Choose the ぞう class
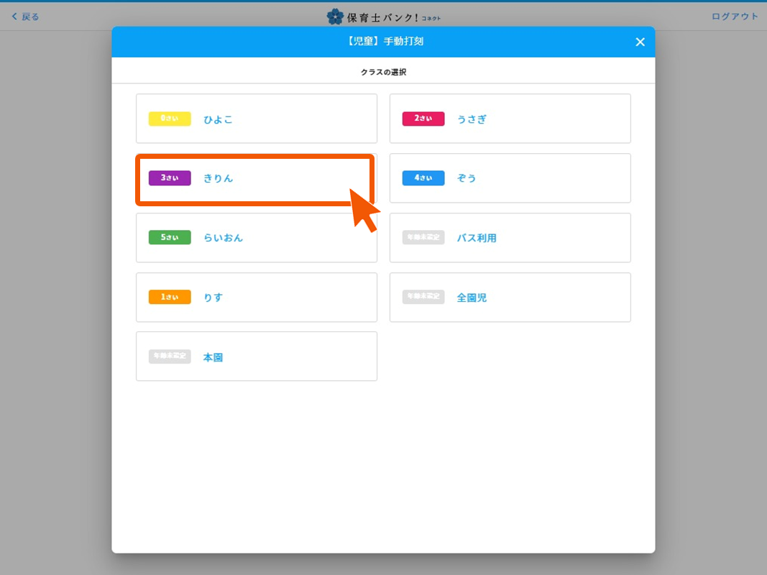 pos(510,178)
